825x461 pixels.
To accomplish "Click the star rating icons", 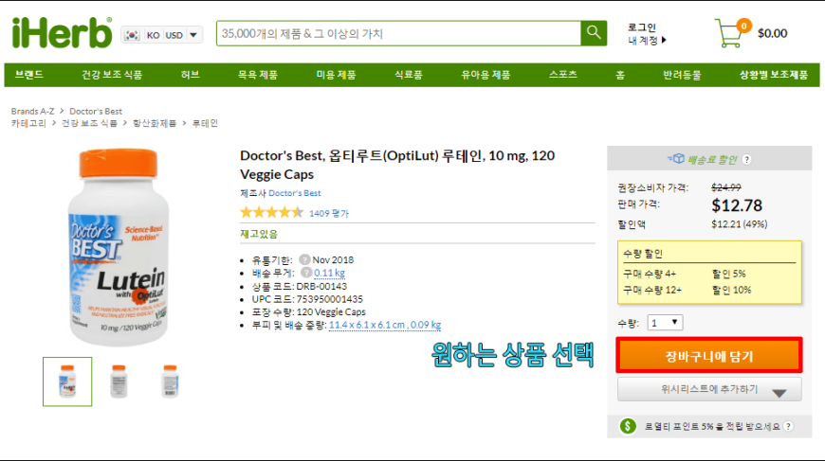I will 271,213.
